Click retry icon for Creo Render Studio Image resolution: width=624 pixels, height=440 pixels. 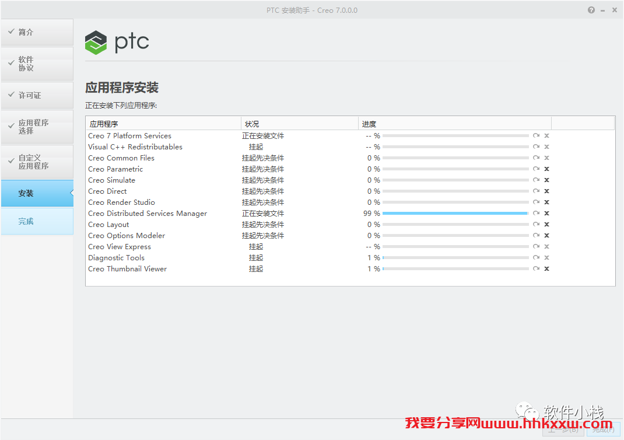click(x=536, y=202)
